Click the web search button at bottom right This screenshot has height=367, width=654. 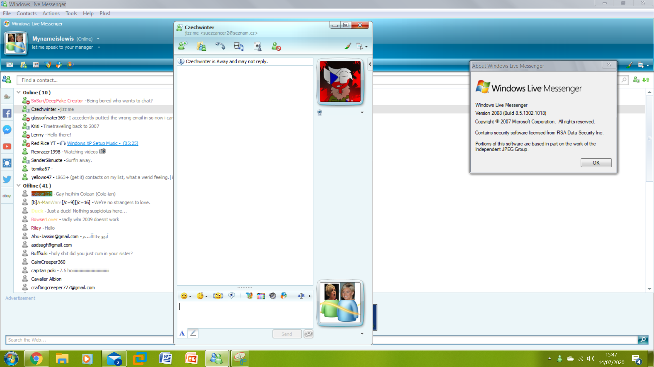click(x=643, y=340)
